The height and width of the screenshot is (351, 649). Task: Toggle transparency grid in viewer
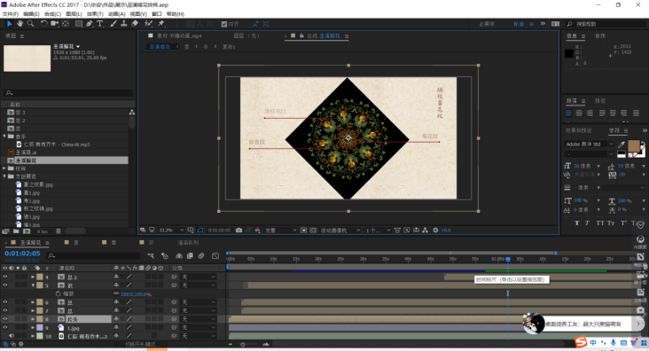pos(313,230)
